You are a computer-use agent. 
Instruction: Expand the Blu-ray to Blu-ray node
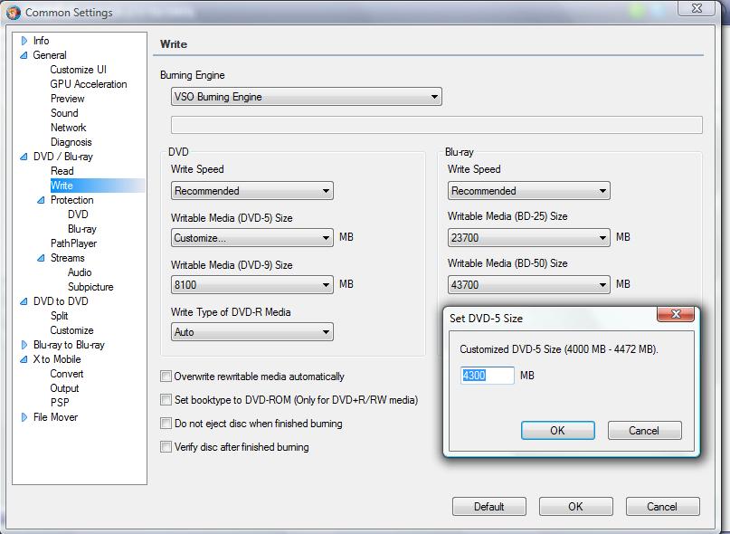coord(24,345)
